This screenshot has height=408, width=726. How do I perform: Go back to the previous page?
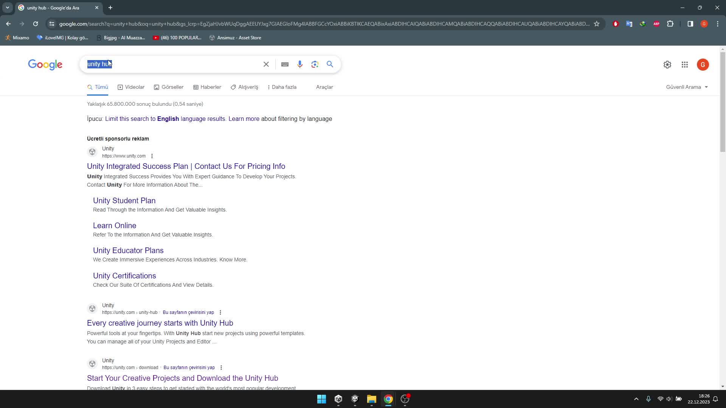tap(8, 24)
